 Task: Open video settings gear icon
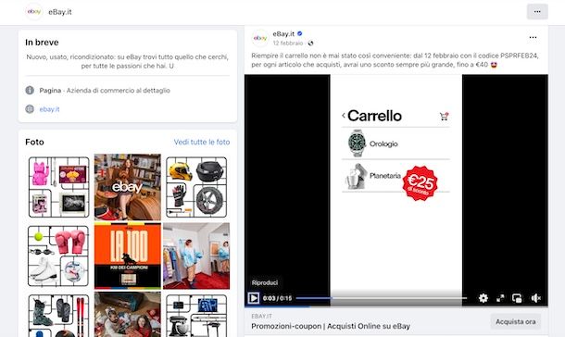pyautogui.click(x=483, y=298)
